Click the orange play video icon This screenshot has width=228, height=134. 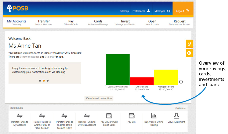click(x=189, y=53)
